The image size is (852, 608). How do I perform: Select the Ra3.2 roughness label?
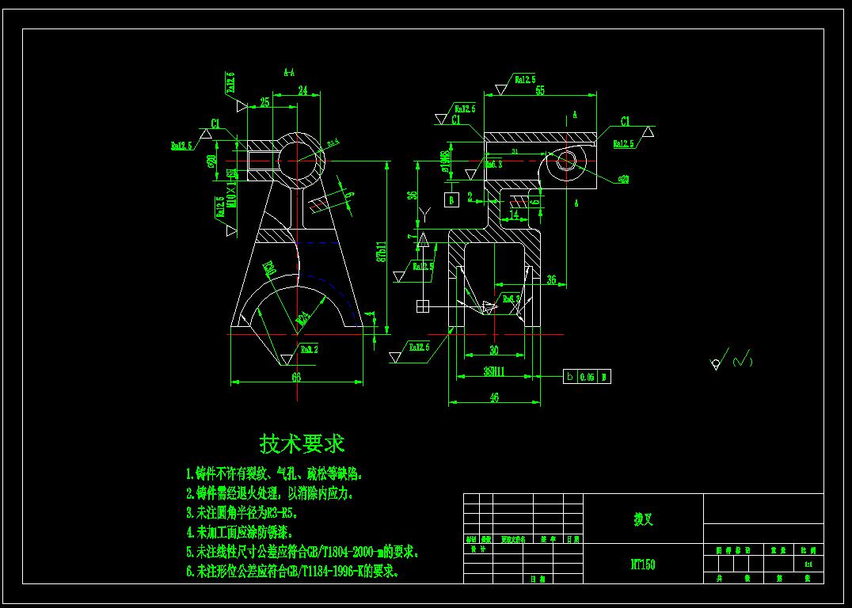click(x=309, y=349)
